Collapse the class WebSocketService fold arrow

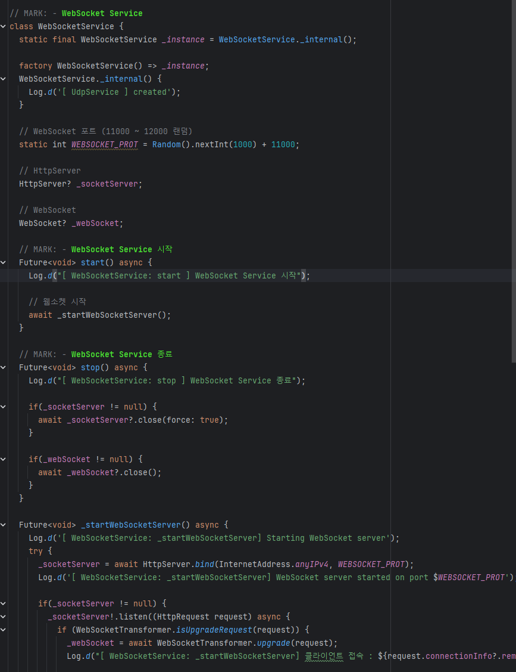3,27
